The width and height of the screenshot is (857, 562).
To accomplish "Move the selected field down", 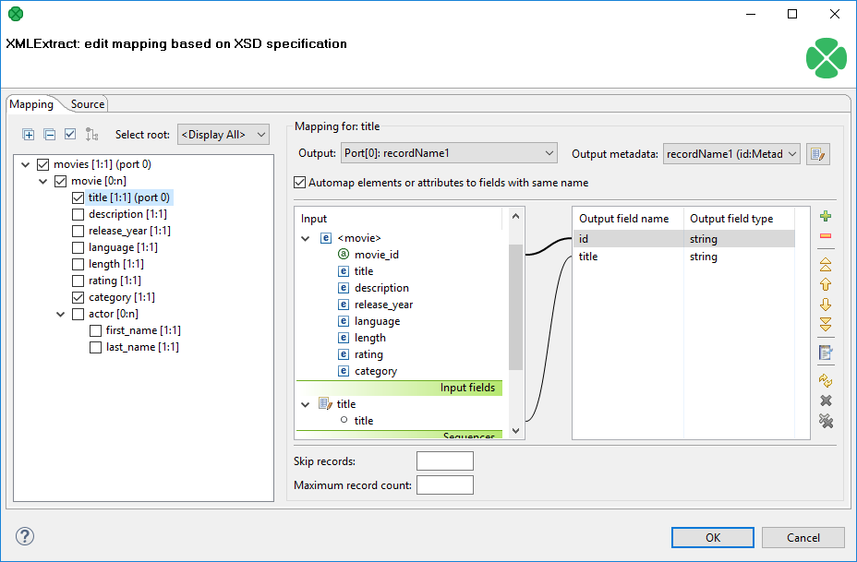I will [x=826, y=303].
